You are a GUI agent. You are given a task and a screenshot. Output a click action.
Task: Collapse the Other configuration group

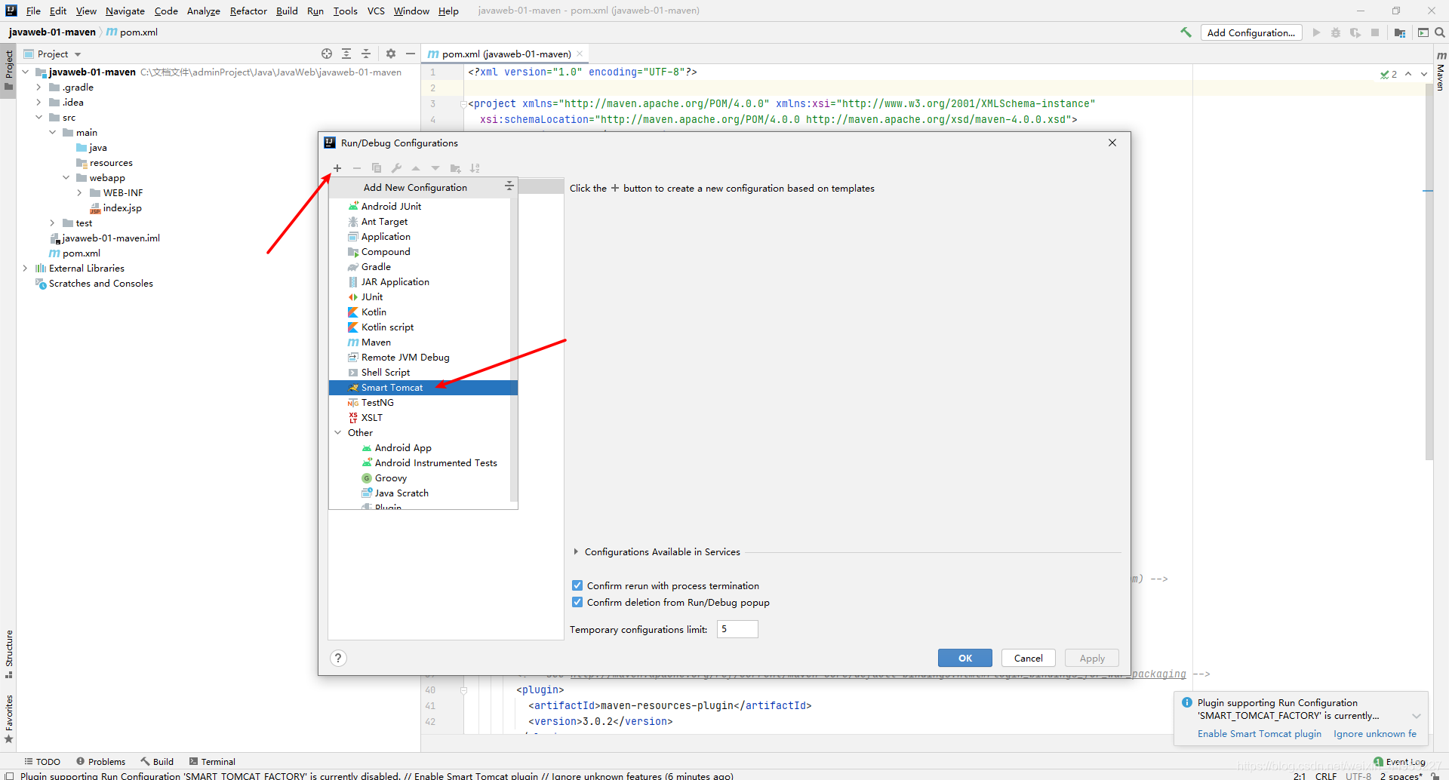click(x=338, y=432)
